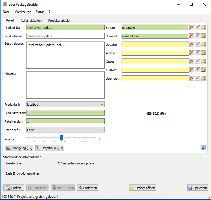Click in the empty Hinweis text area

[x=65, y=85]
